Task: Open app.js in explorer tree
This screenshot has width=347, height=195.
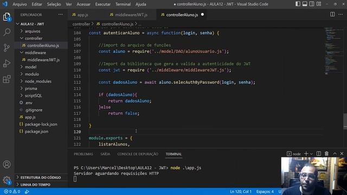Action: coord(41,117)
